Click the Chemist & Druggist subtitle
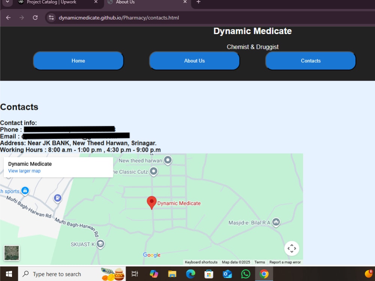Image resolution: width=375 pixels, height=281 pixels. [x=252, y=47]
